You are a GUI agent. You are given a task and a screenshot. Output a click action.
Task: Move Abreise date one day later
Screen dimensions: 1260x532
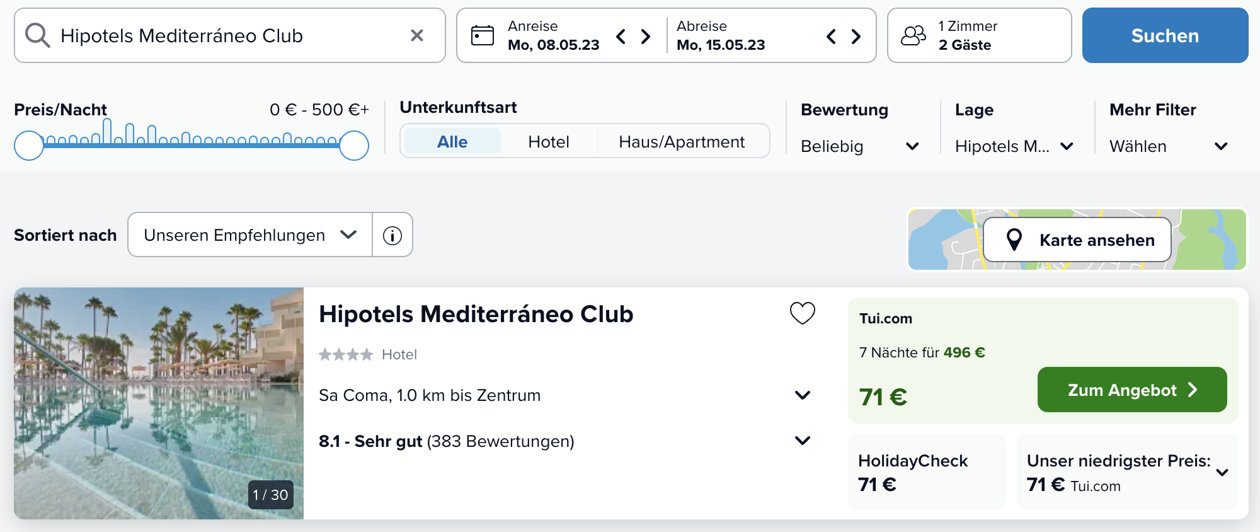856,36
